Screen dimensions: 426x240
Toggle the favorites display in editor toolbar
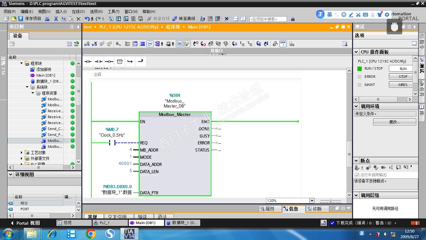(187, 44)
